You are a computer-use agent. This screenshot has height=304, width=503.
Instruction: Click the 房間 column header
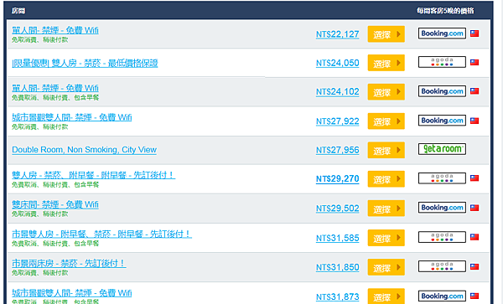18,11
